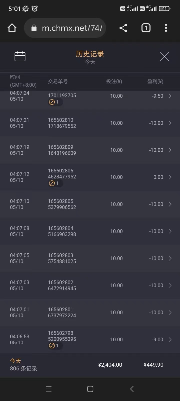Open the browser tab switcher
180x401 pixels.
tap(146, 28)
